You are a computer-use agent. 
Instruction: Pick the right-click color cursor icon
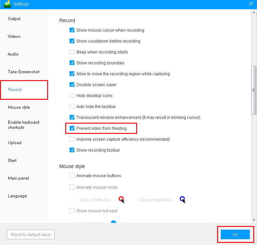point(183,199)
